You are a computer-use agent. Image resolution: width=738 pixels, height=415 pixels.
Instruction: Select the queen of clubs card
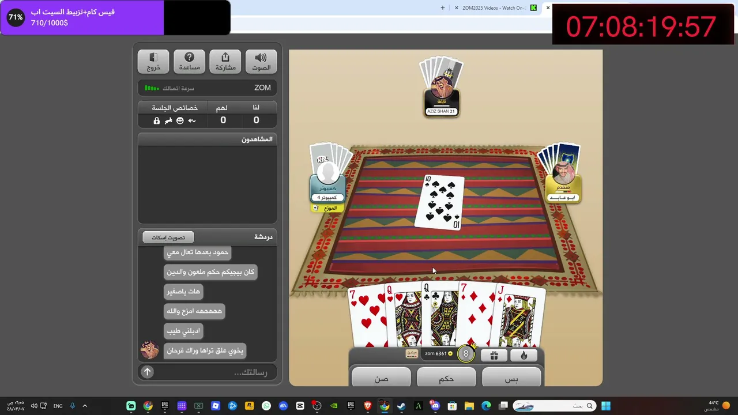pos(439,315)
